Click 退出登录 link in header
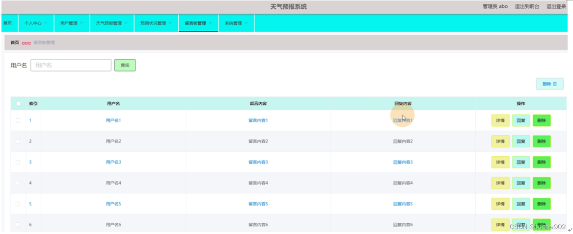 click(556, 6)
